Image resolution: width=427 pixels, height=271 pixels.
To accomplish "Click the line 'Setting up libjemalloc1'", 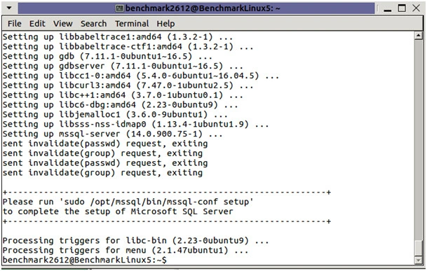I will [115, 115].
